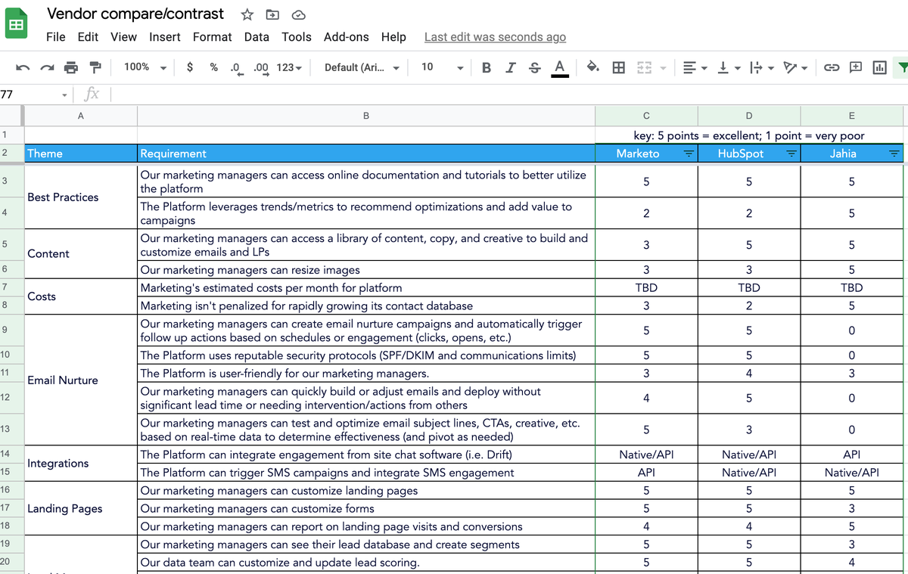Insert a comment
This screenshot has width=908, height=574.
pyautogui.click(x=856, y=67)
